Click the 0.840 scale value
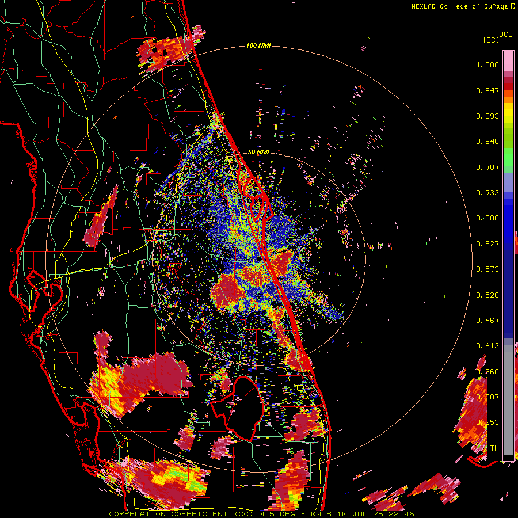The width and height of the screenshot is (518, 518). [487, 142]
